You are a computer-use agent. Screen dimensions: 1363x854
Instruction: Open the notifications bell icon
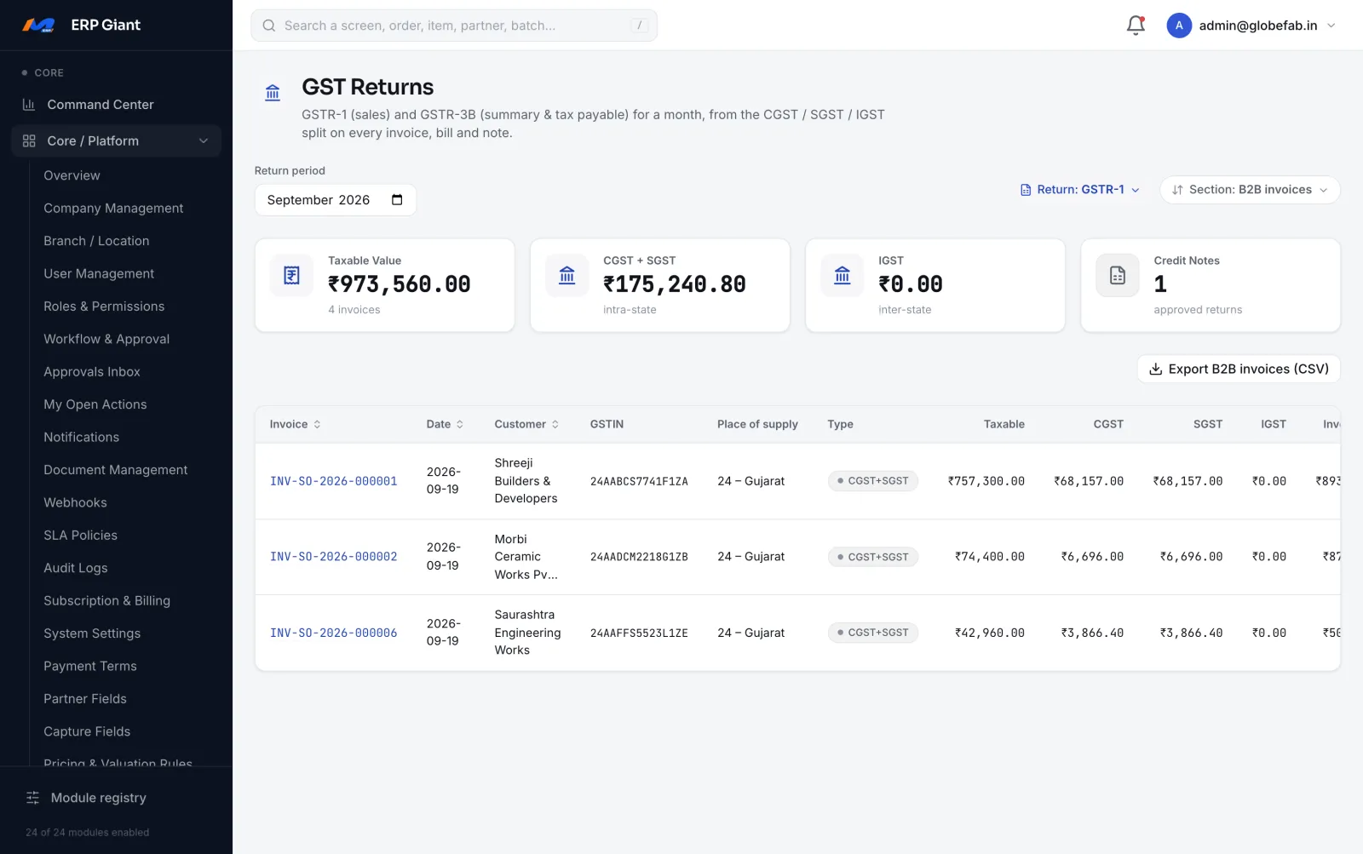[1136, 26]
